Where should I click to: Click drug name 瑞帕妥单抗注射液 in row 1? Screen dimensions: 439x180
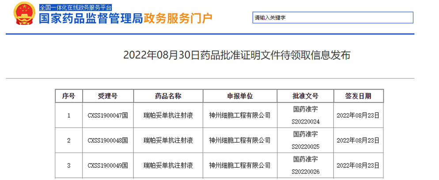168,116
